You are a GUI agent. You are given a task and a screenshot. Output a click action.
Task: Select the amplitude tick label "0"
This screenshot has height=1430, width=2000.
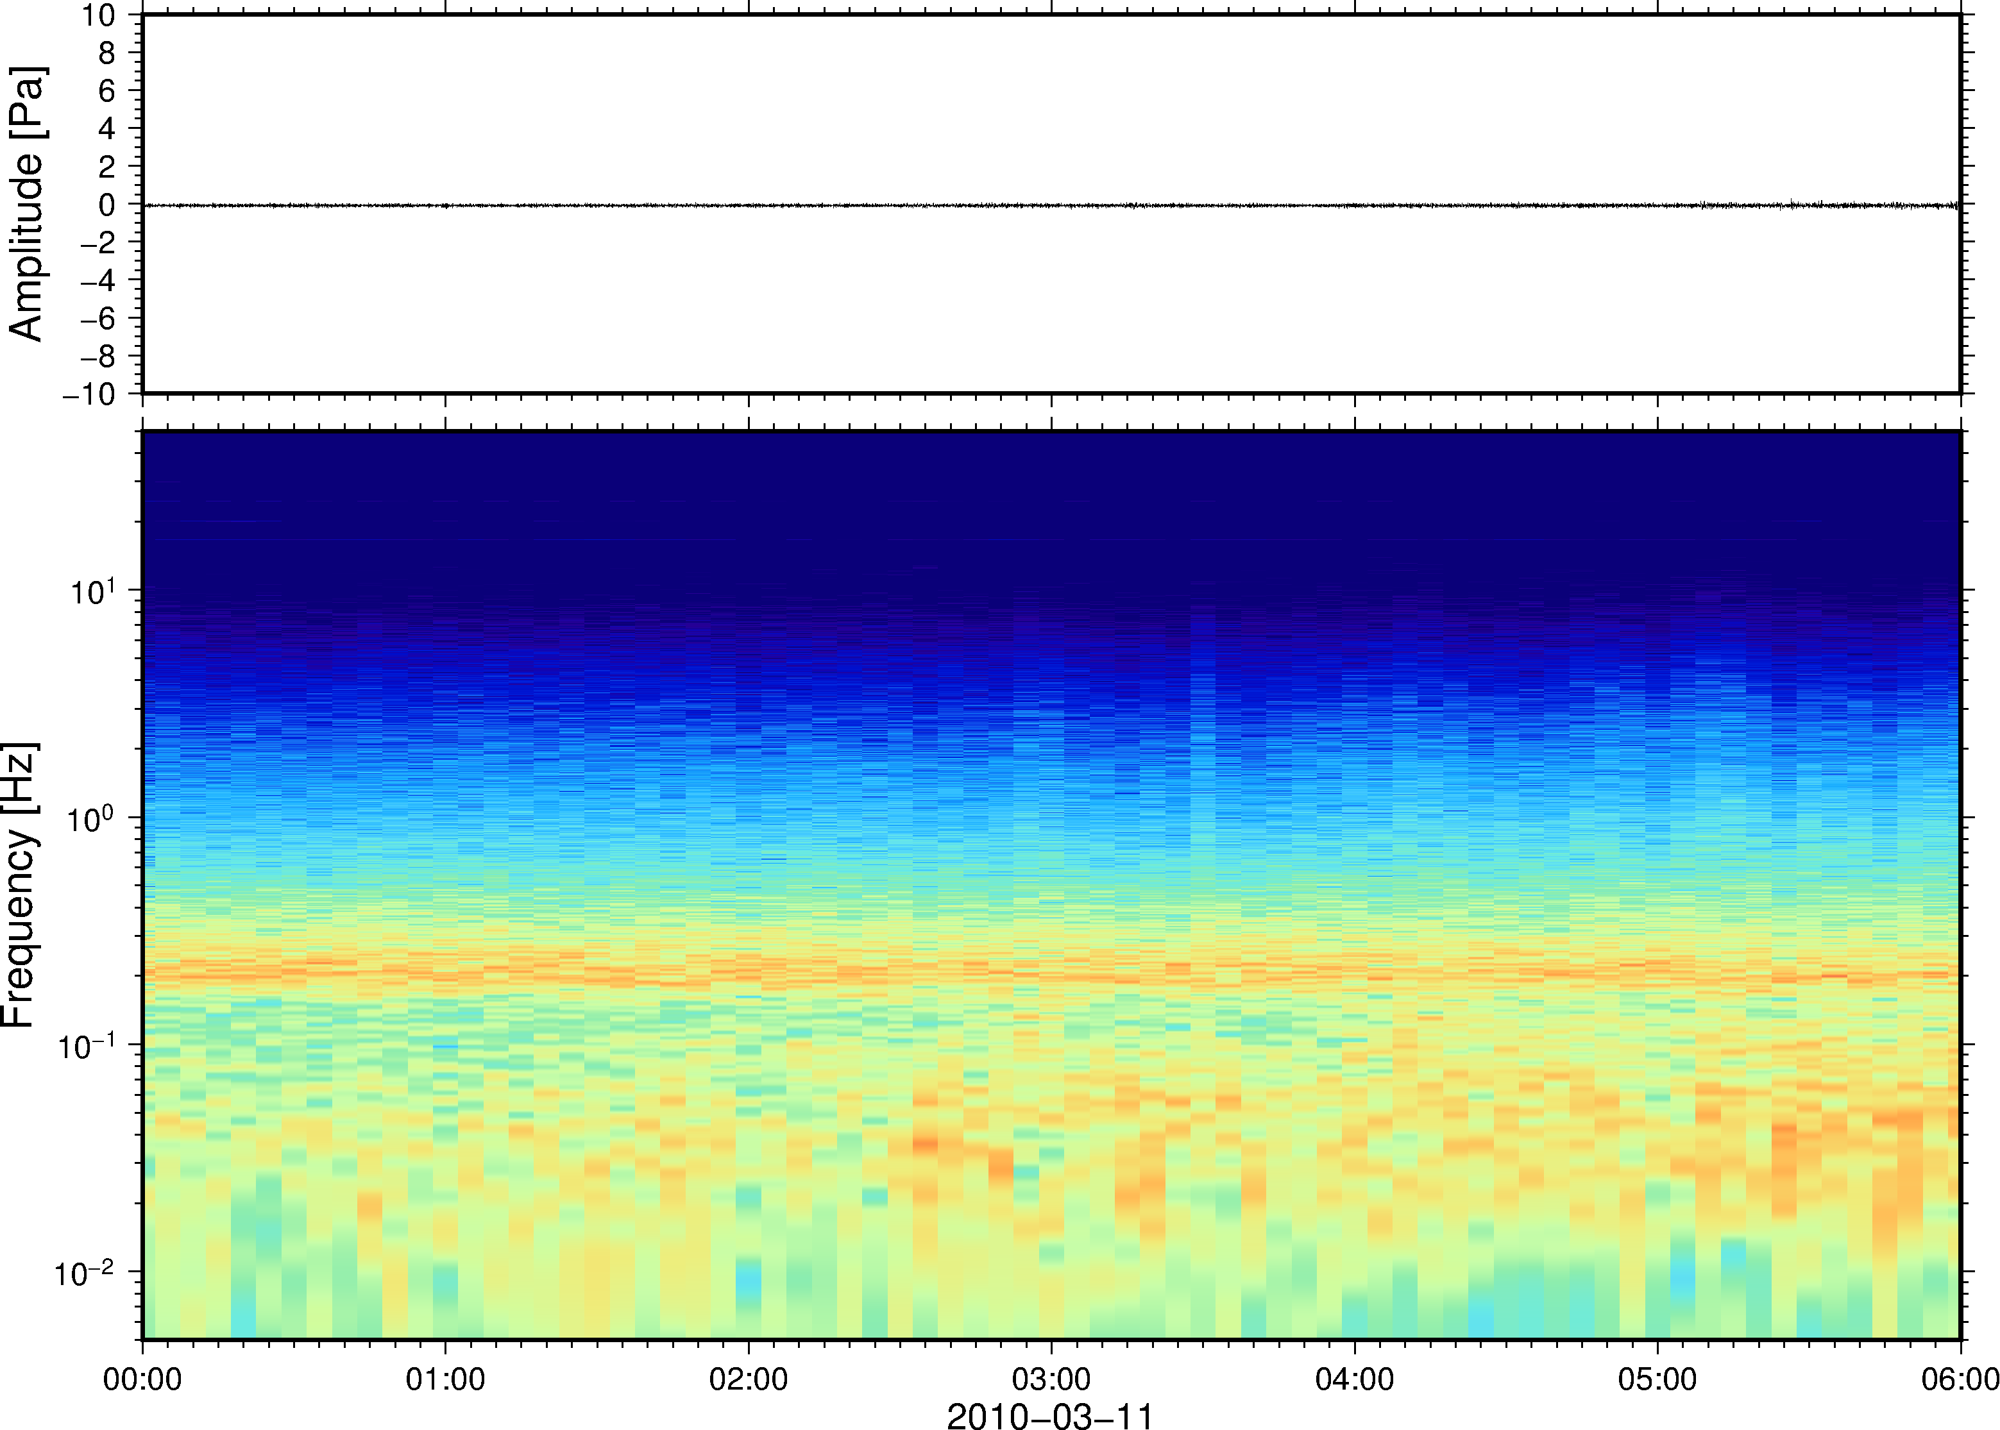(108, 205)
